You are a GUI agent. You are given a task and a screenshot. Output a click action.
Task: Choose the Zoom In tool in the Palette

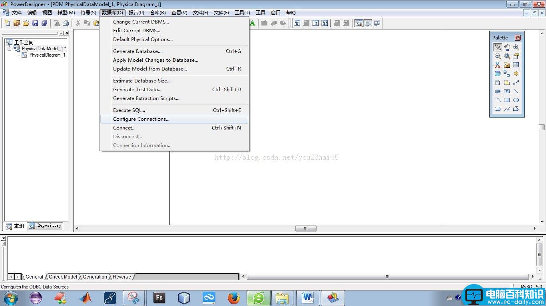point(516,47)
